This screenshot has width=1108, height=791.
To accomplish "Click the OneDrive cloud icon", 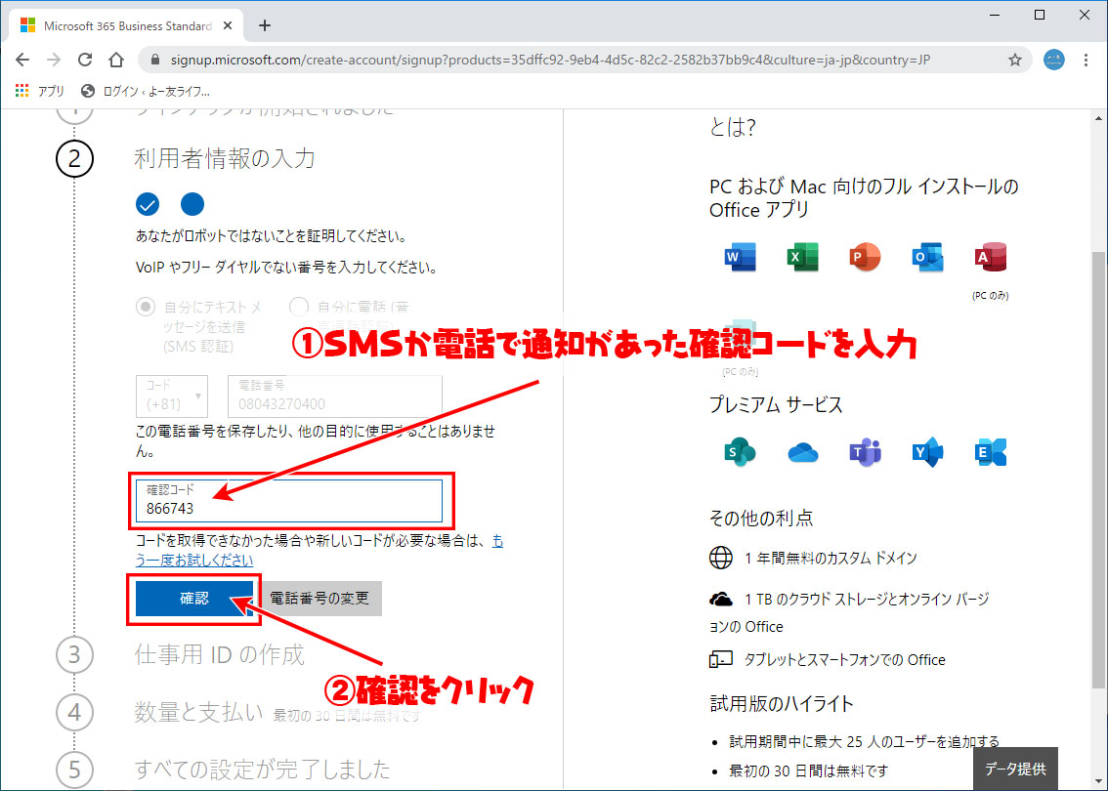I will (x=803, y=453).
